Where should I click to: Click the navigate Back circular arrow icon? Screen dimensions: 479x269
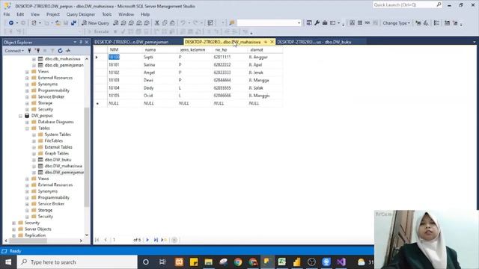tap(11, 23)
